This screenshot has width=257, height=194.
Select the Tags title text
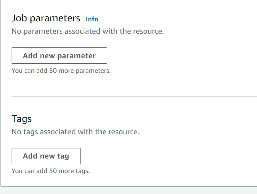pyautogui.click(x=22, y=119)
